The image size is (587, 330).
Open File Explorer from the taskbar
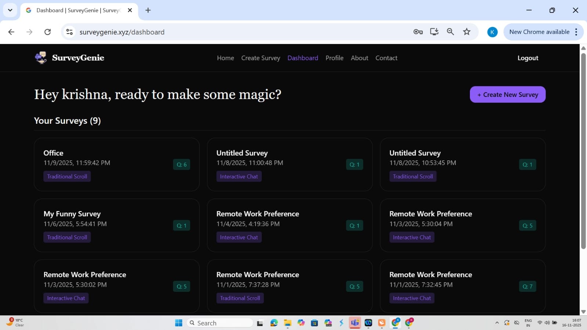point(287,323)
